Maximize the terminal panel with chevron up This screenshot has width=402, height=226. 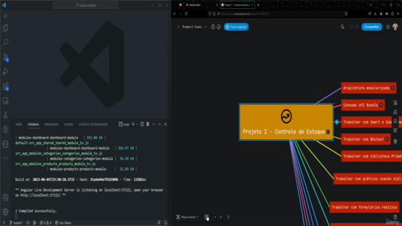(160, 124)
